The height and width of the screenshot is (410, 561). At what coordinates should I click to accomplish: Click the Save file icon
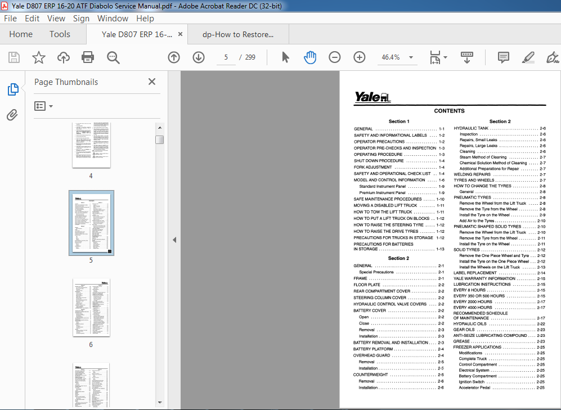tap(14, 57)
